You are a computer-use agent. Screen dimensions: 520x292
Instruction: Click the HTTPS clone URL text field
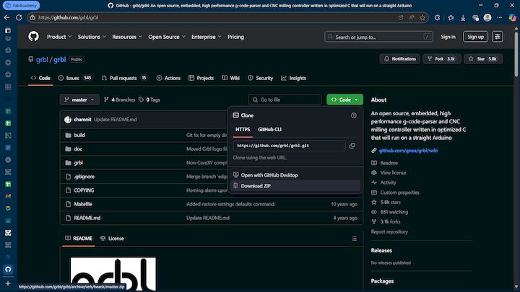(x=289, y=146)
